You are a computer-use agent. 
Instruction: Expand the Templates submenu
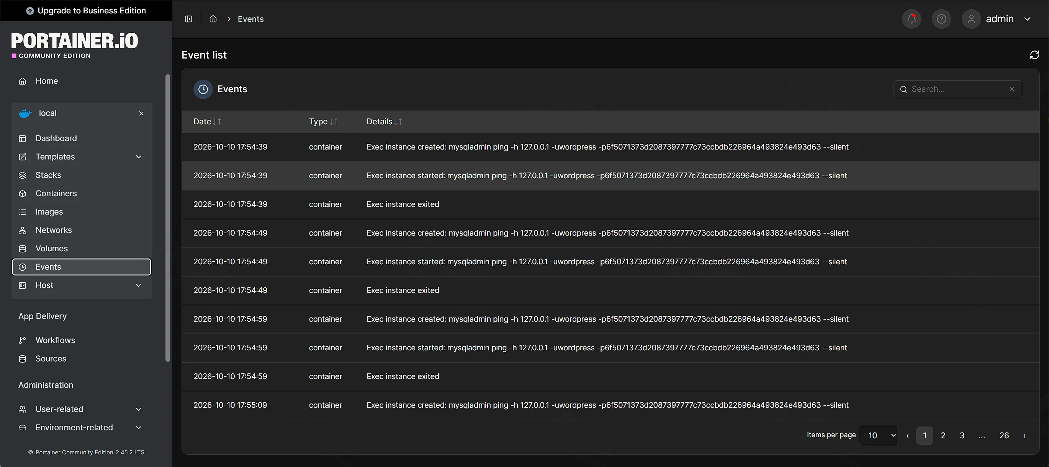(x=139, y=156)
